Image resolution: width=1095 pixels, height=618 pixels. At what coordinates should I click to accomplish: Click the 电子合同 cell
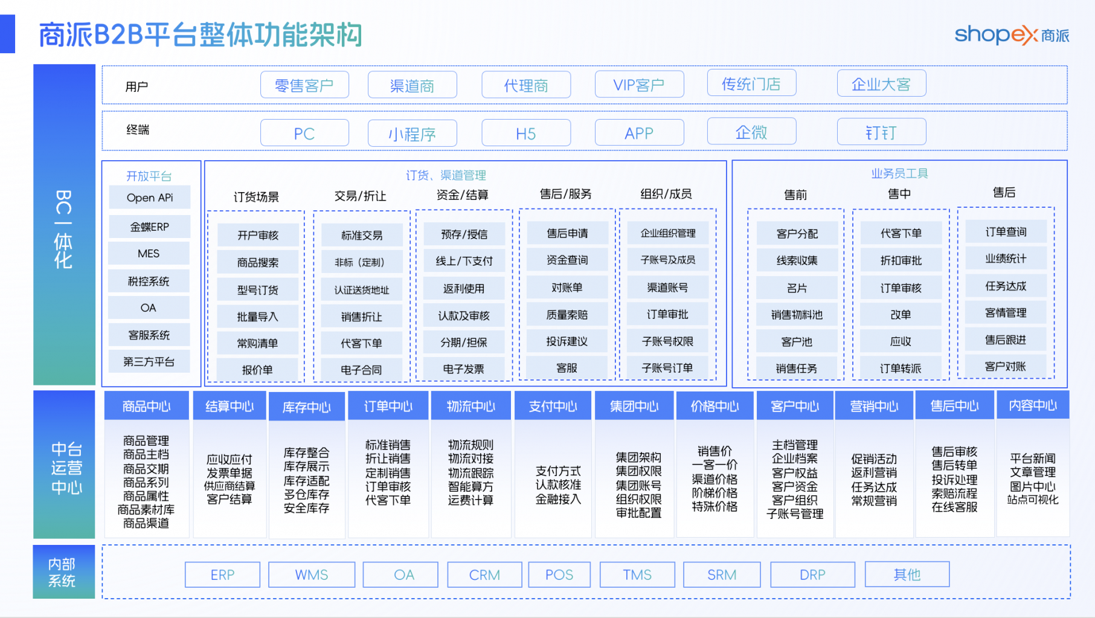click(361, 370)
